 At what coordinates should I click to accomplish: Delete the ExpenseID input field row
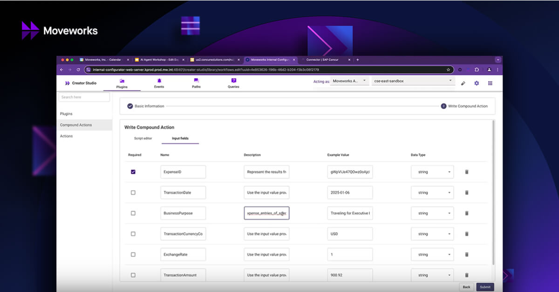pyautogui.click(x=467, y=172)
